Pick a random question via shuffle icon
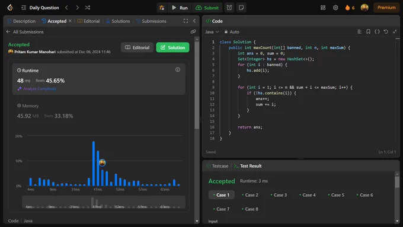 coord(87,8)
